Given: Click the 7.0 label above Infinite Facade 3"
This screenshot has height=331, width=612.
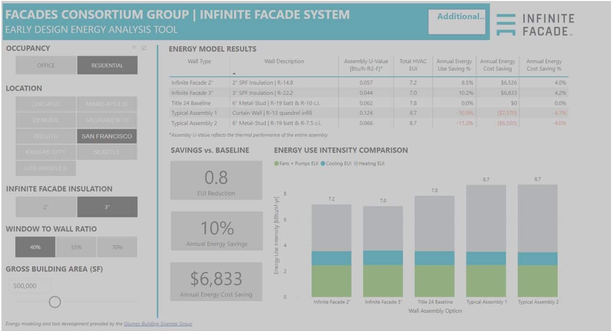Looking at the screenshot, I should [x=383, y=200].
